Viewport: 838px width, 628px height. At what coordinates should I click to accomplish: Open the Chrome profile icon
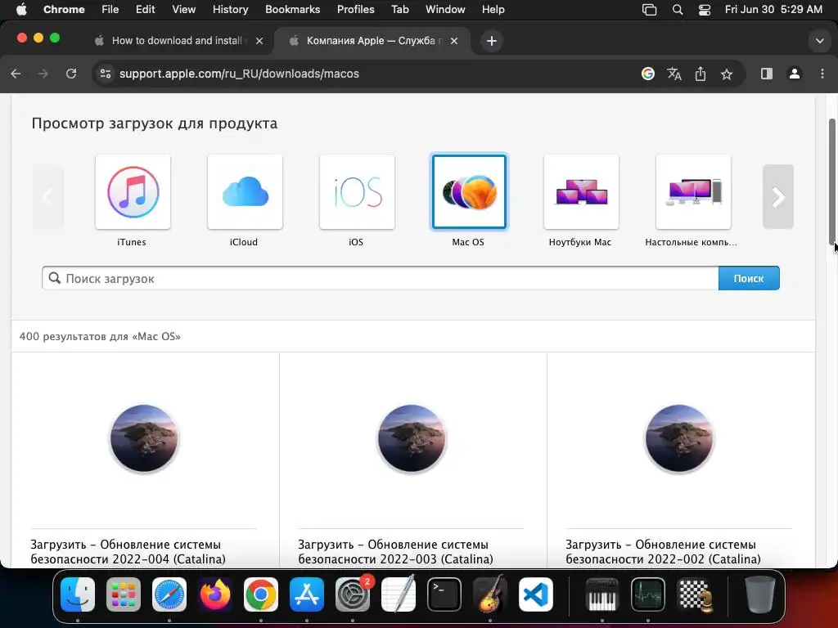[795, 74]
